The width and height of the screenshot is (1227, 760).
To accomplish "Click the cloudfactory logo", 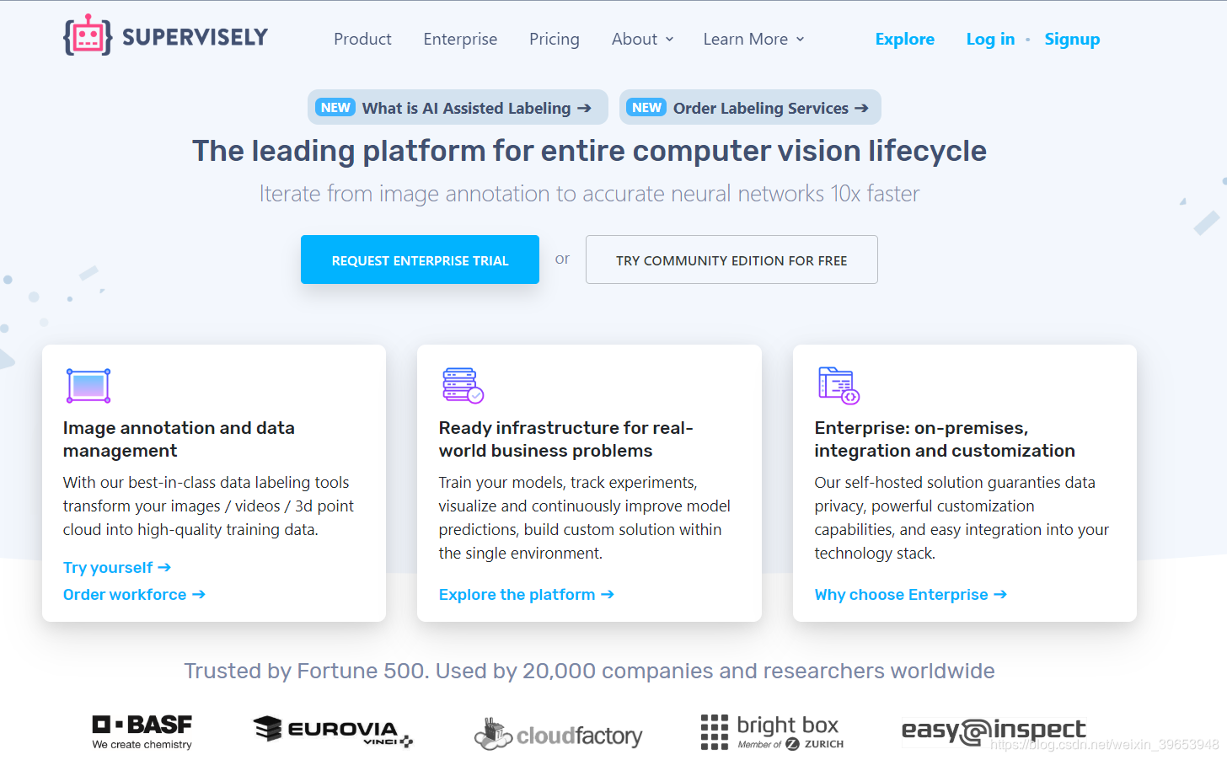I will tap(558, 735).
